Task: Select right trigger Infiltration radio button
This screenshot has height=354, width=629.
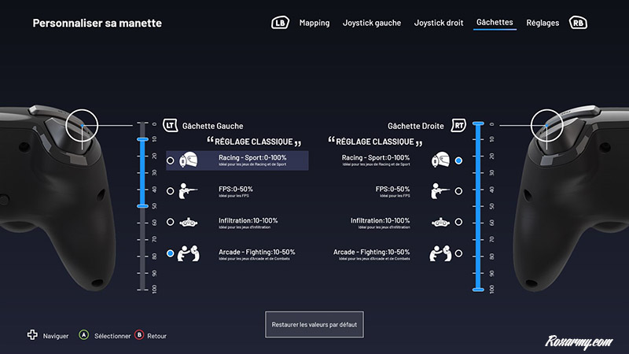Action: (458, 223)
